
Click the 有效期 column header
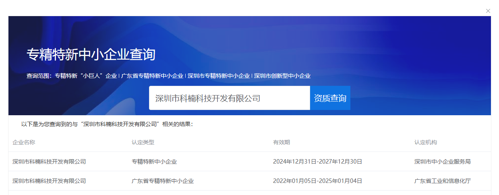(x=282, y=142)
